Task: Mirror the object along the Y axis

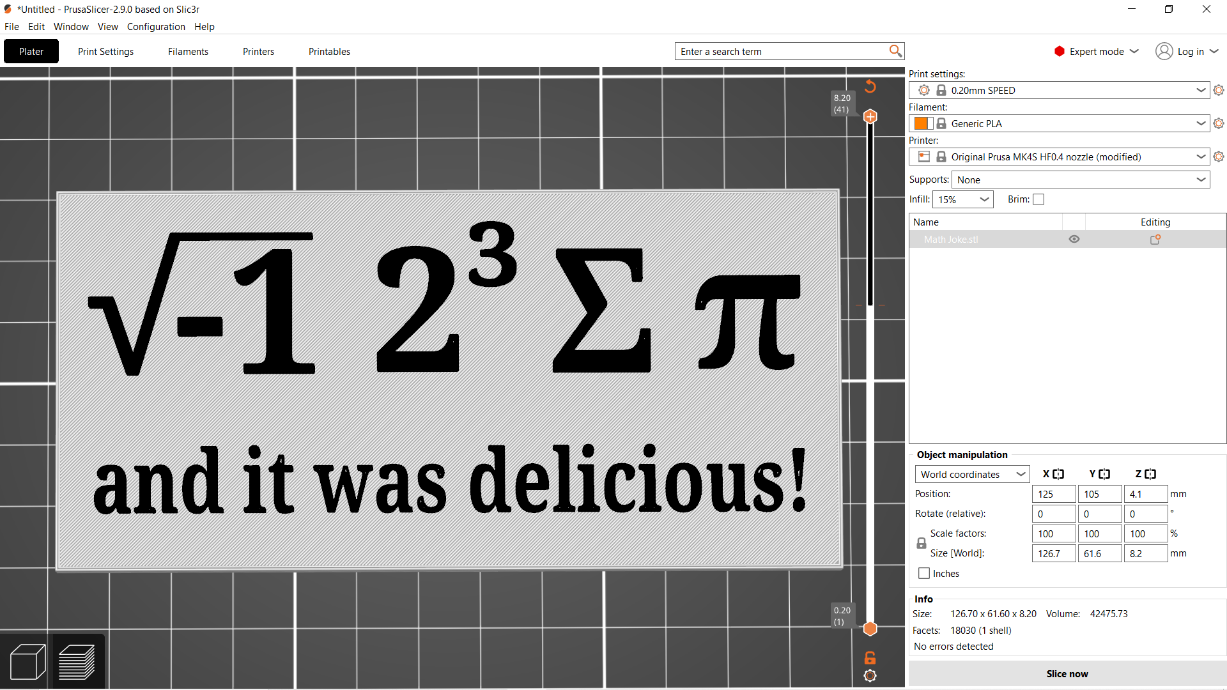Action: 1104,474
